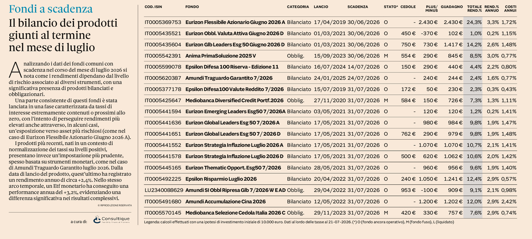Viewport: 532px width, 239px height.
Task: Select Epsilon Risparmio Luglio 2026 fund
Action: [221, 179]
